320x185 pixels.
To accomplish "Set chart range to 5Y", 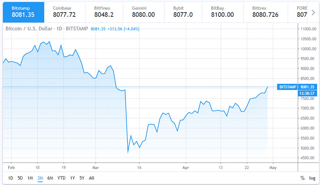I will pyautogui.click(x=82, y=178).
